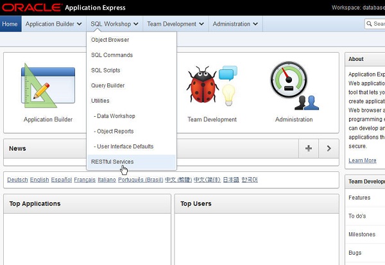Open the Application Builder tab label
Screen dimensions: 385x265
click(50, 24)
